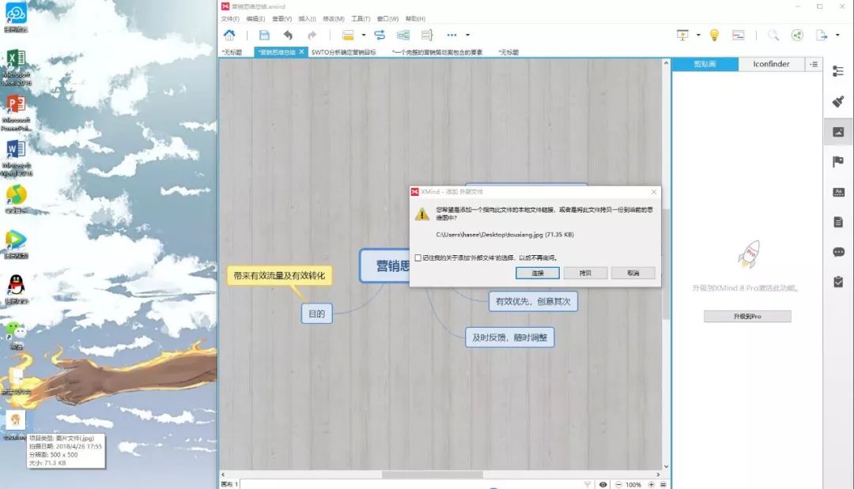Click the 升级到Pro upgrade button
The height and width of the screenshot is (489, 854).
(747, 316)
